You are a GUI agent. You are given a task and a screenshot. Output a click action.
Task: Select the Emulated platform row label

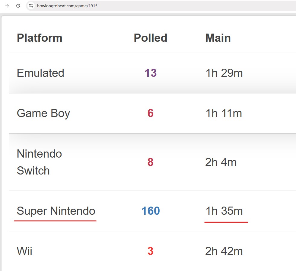point(41,73)
